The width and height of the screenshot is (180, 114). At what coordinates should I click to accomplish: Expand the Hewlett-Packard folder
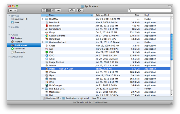pos(43,42)
